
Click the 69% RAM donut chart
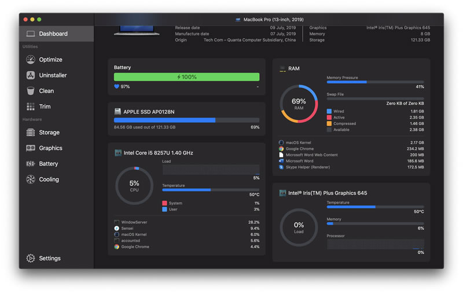299,104
